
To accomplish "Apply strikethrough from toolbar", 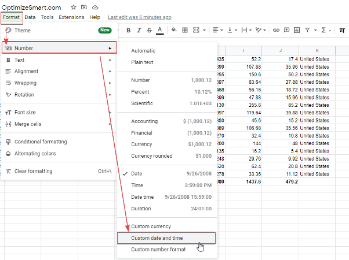I will tap(149, 30).
